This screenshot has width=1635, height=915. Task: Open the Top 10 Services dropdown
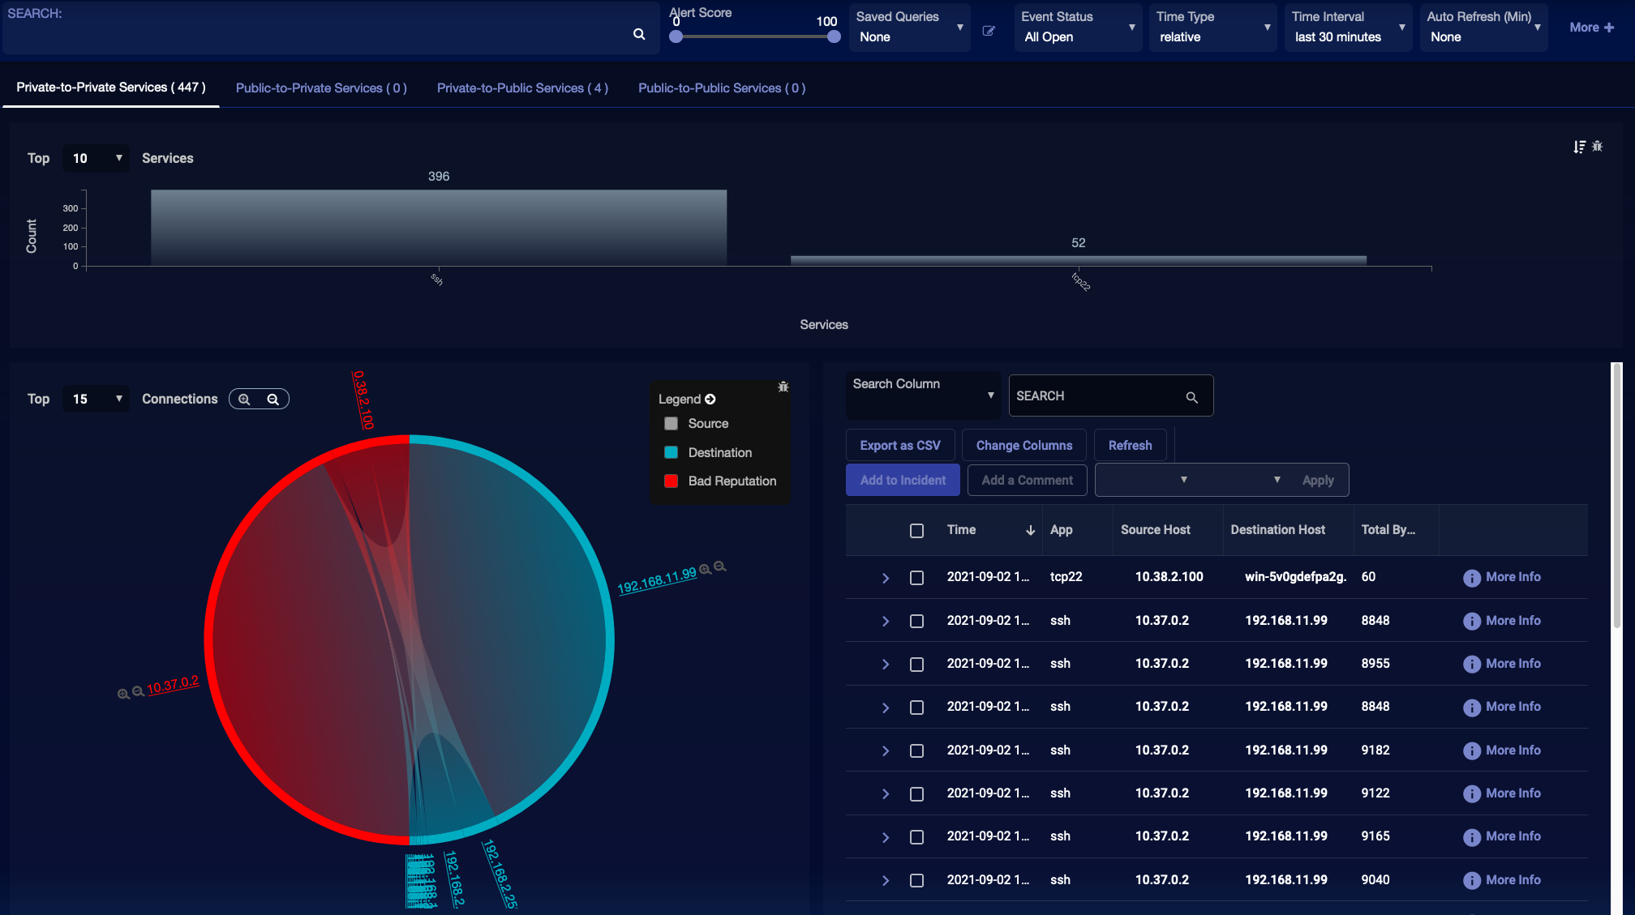click(x=97, y=158)
